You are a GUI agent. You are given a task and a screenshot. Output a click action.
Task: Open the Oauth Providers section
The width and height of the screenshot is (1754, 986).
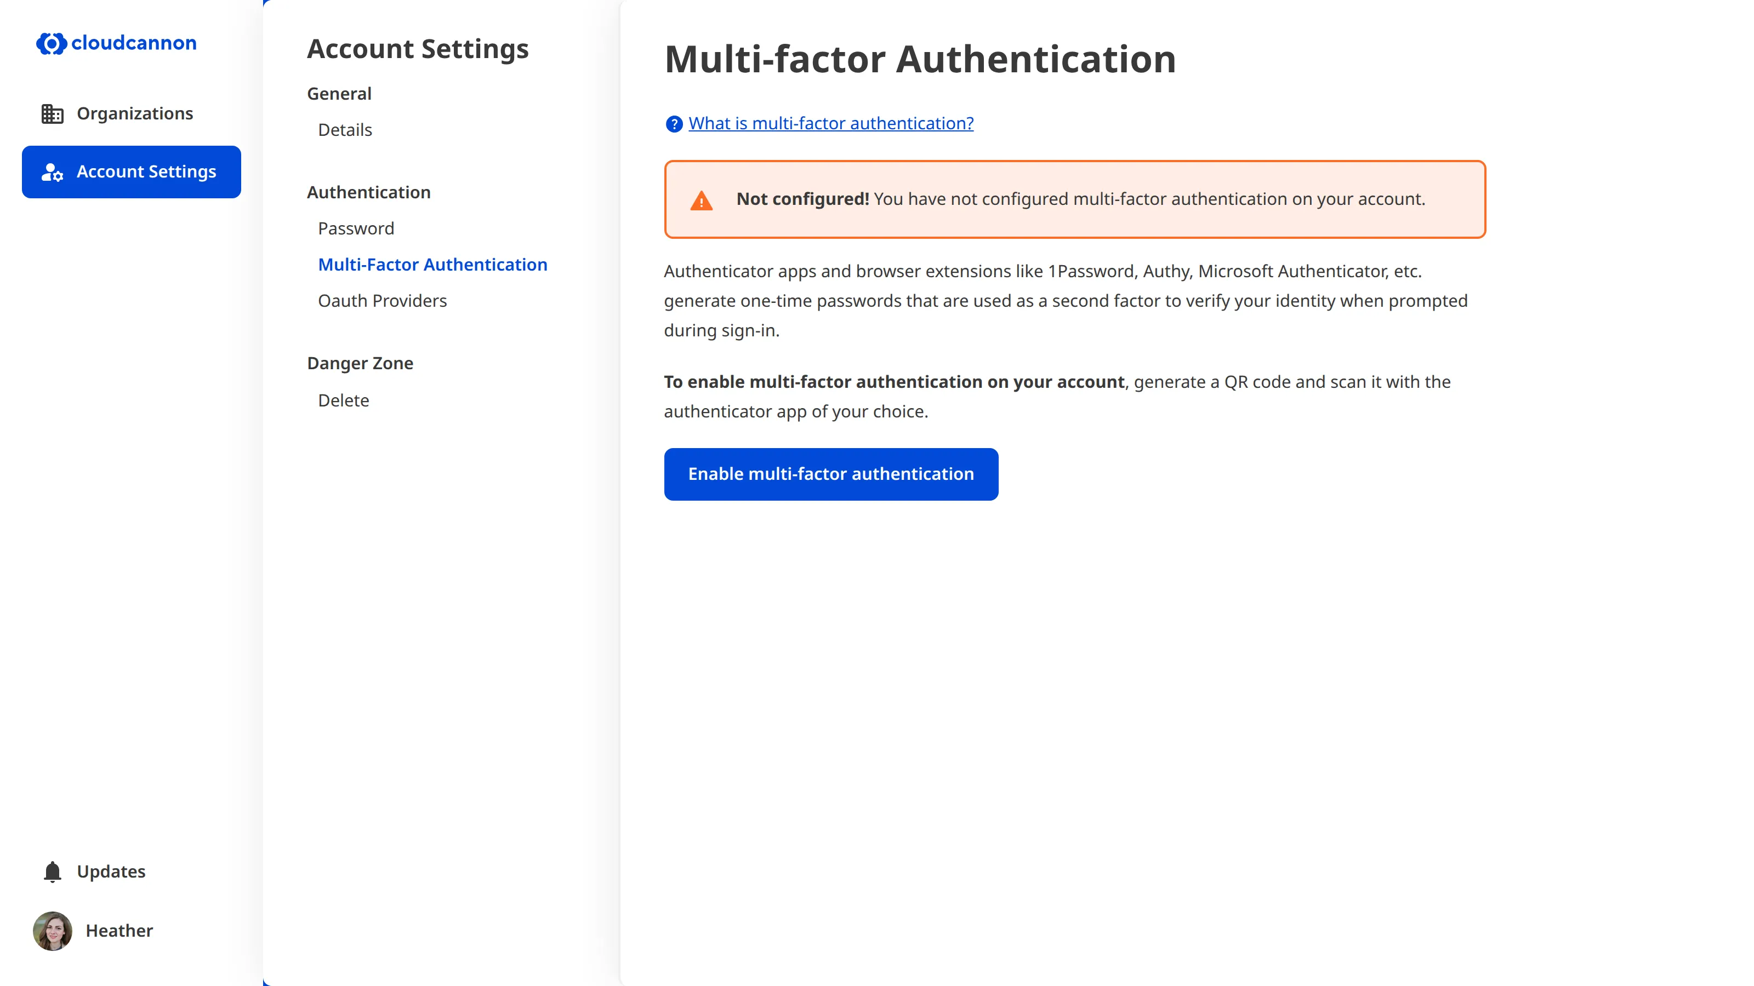pyautogui.click(x=382, y=300)
